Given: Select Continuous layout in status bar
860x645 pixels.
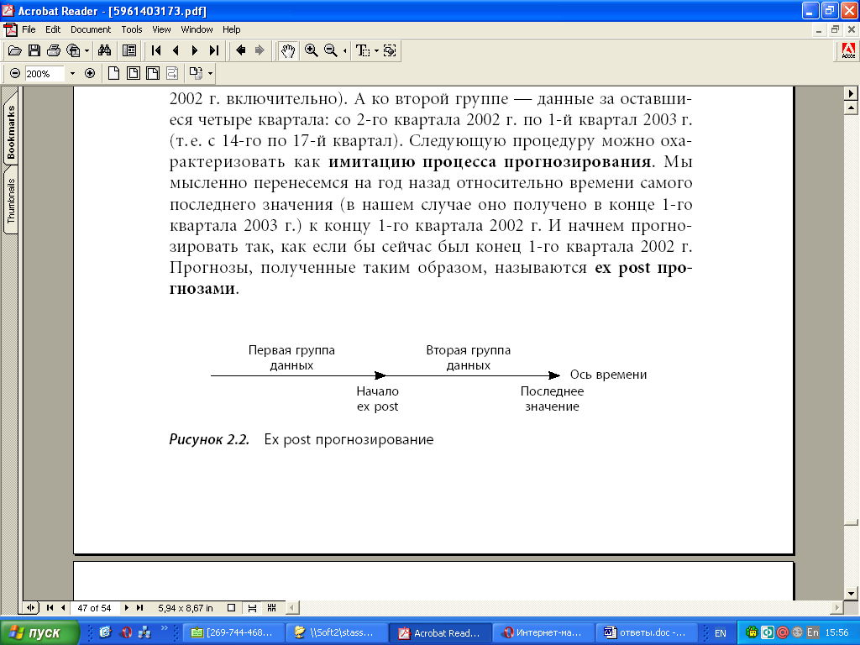Looking at the screenshot, I should coord(252,608).
